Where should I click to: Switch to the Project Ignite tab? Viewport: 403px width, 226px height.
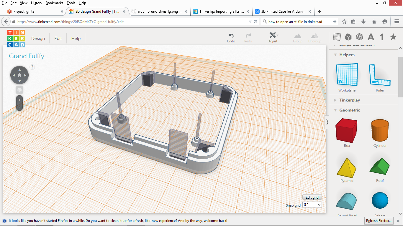(35, 11)
